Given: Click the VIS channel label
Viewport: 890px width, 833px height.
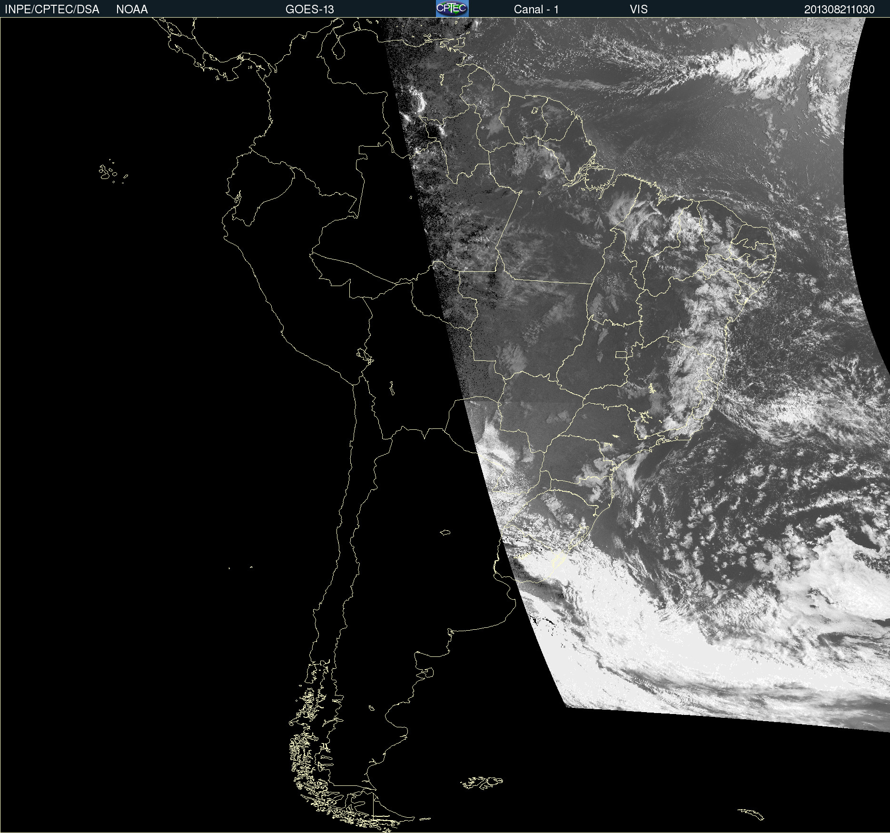Looking at the screenshot, I should 638,10.
